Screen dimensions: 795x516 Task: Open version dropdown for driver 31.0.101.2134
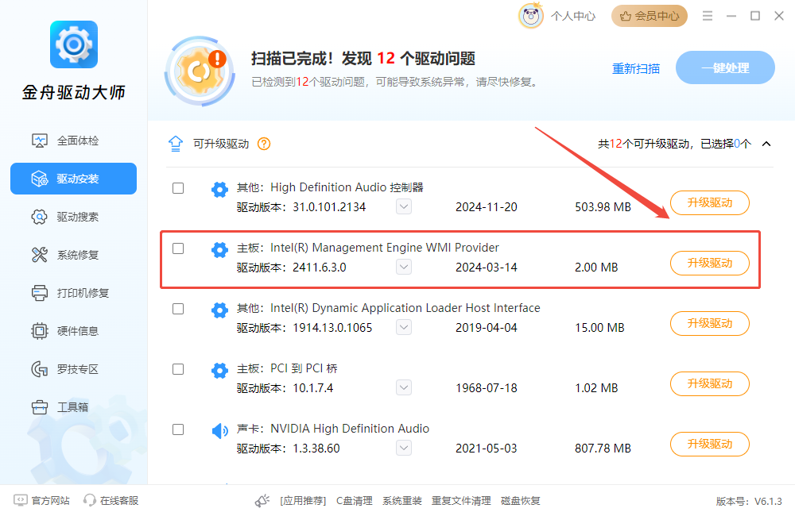point(404,206)
